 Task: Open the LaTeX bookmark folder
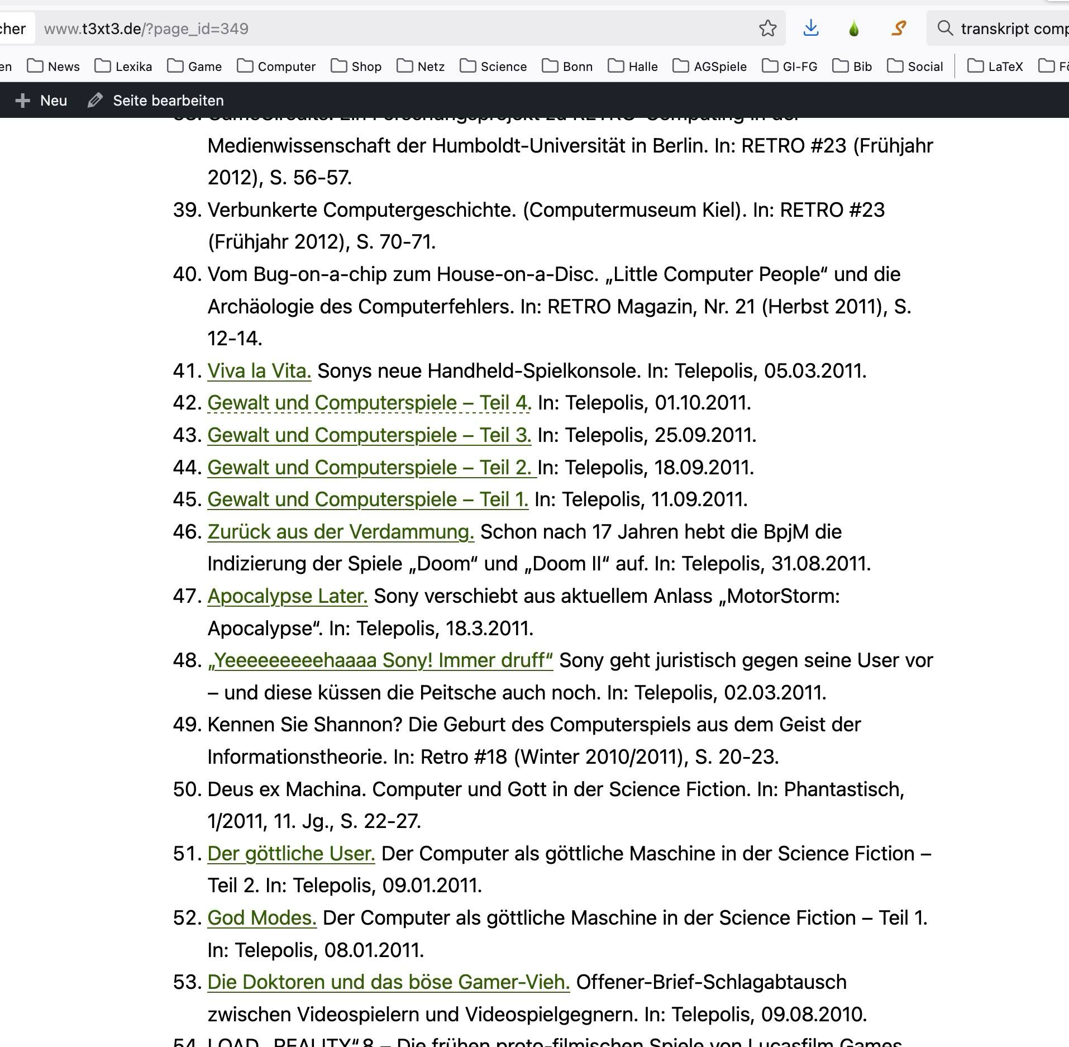[995, 66]
